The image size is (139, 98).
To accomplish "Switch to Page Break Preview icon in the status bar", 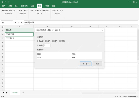I will pyautogui.click(x=120, y=97).
